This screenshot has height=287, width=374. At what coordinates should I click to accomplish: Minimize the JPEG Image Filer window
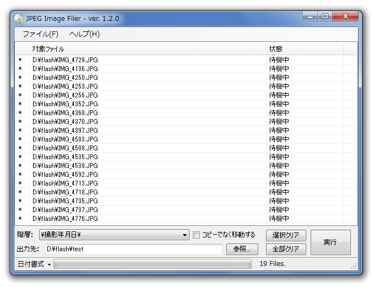point(310,17)
